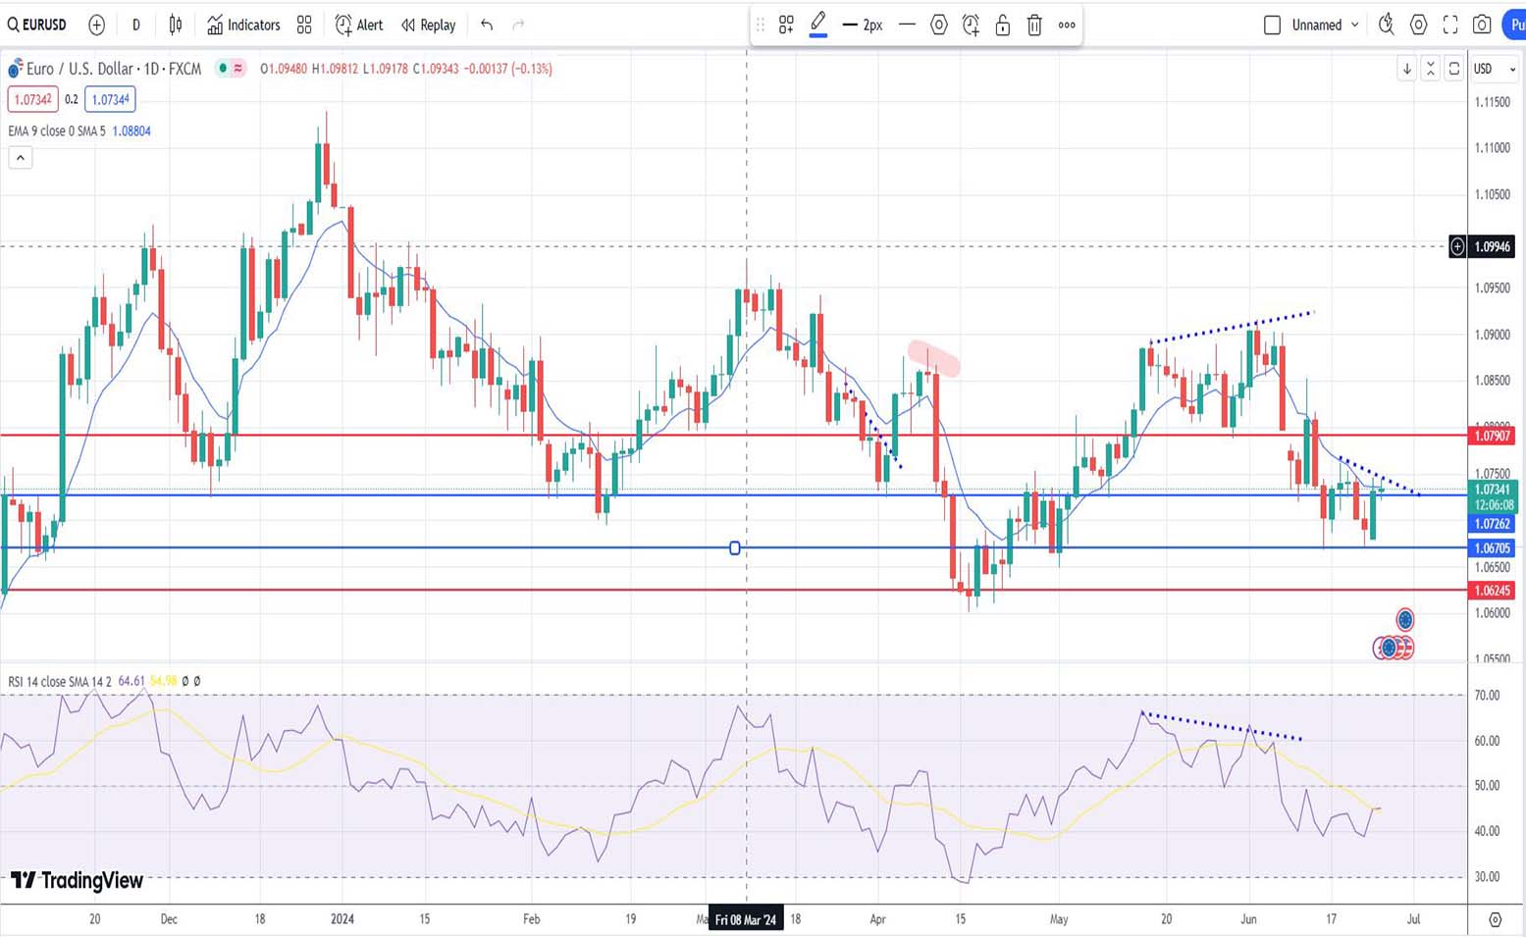Lock the selected drawing
Viewport: 1526px width, 937px height.
pos(1002,26)
